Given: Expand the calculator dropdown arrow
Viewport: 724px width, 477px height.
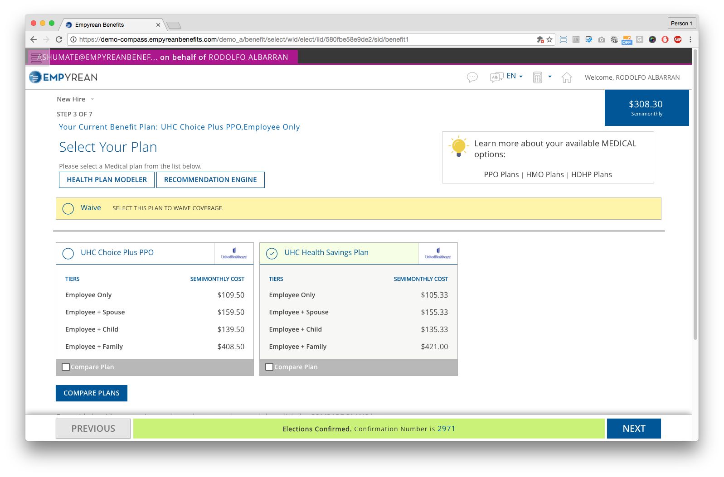Looking at the screenshot, I should (549, 77).
